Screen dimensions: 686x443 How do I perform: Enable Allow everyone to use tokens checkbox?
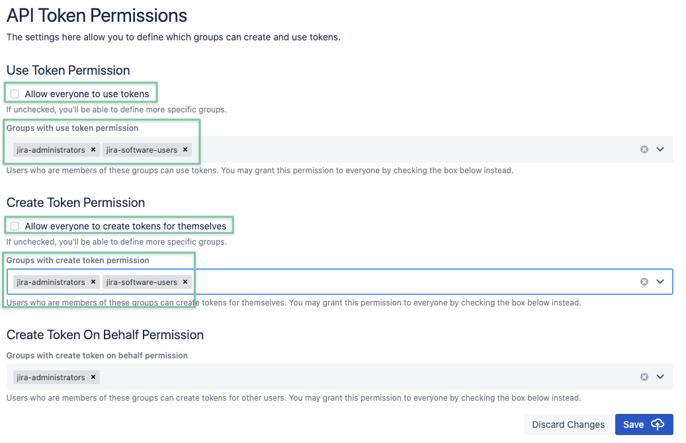[15, 94]
